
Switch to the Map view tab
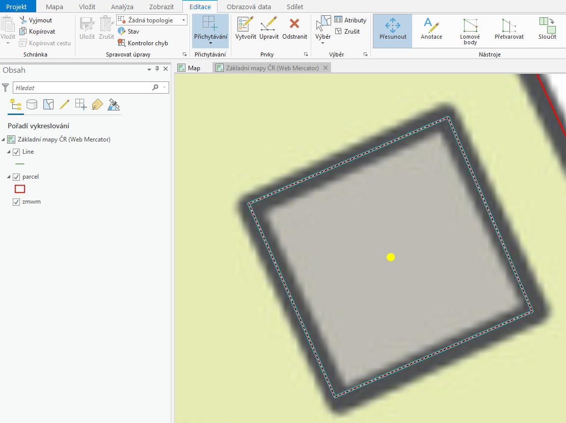190,68
